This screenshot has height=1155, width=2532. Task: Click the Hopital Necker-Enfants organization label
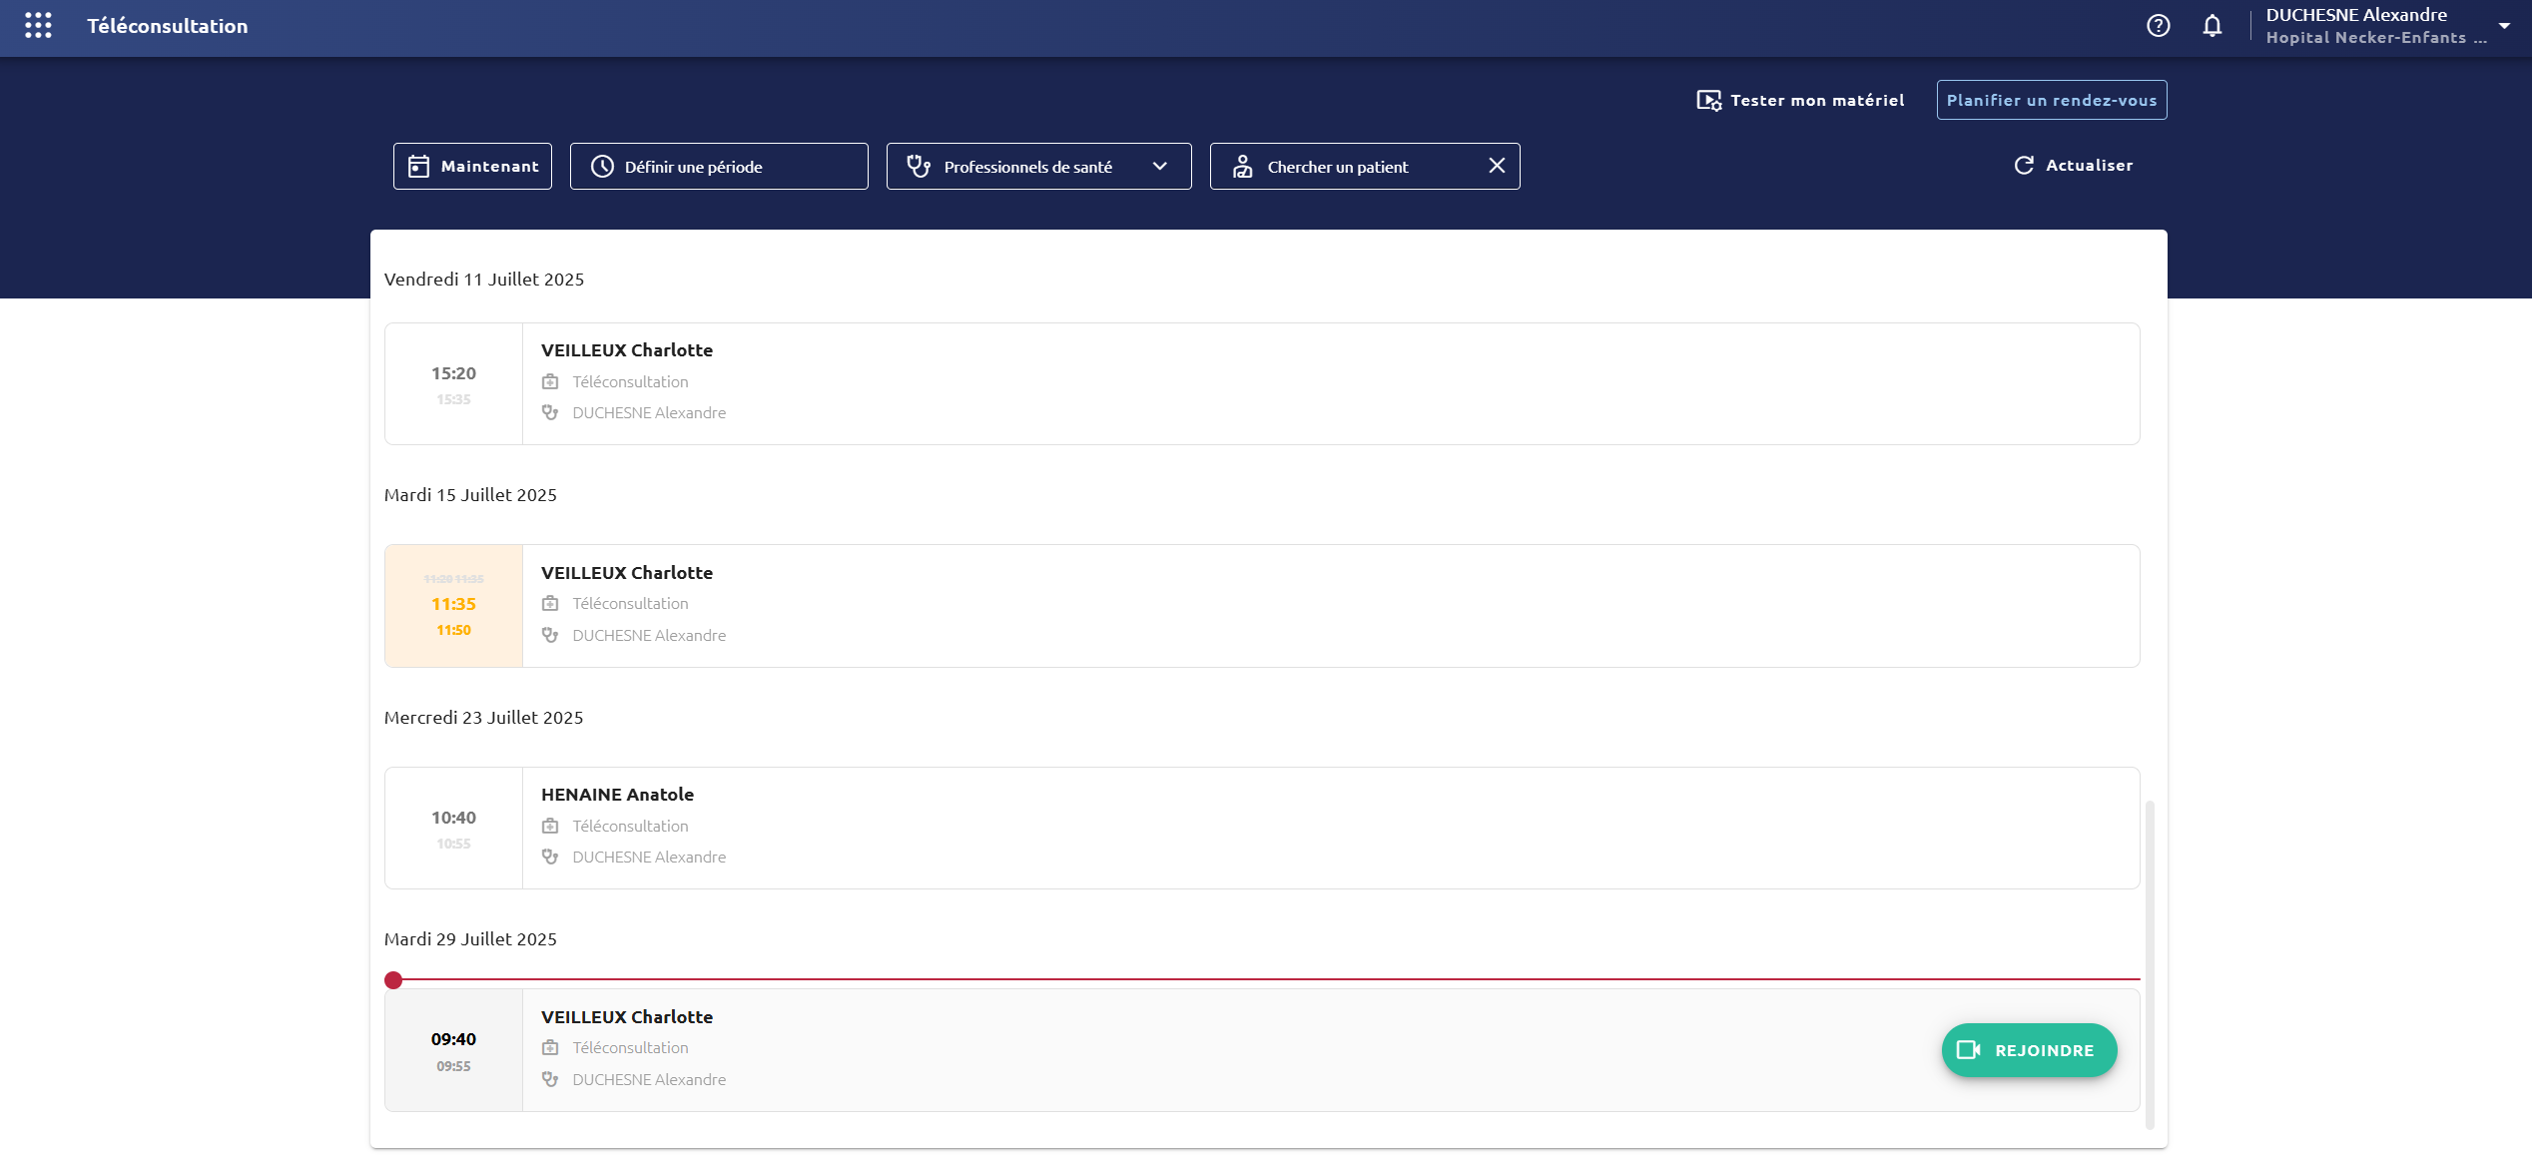(x=2376, y=38)
